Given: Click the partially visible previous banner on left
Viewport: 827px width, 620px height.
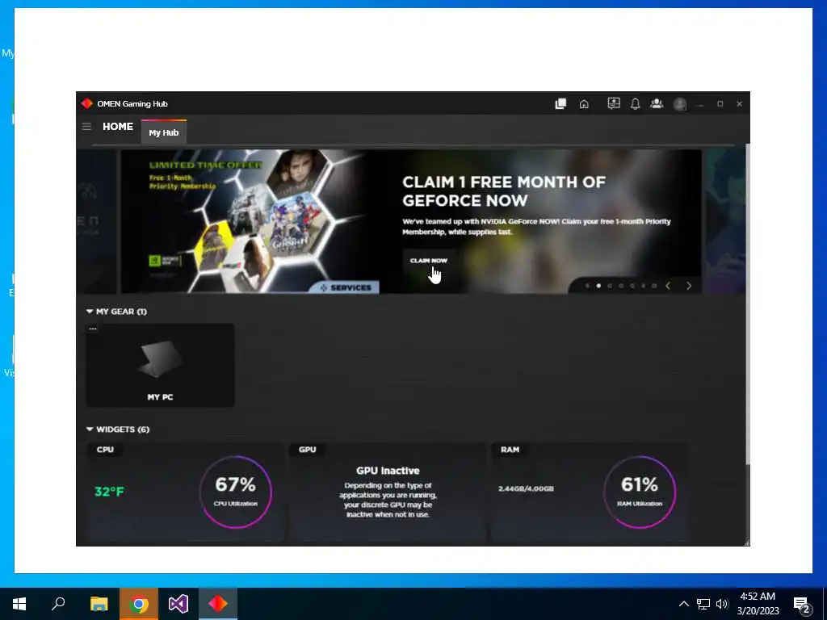Looking at the screenshot, I should (x=97, y=221).
